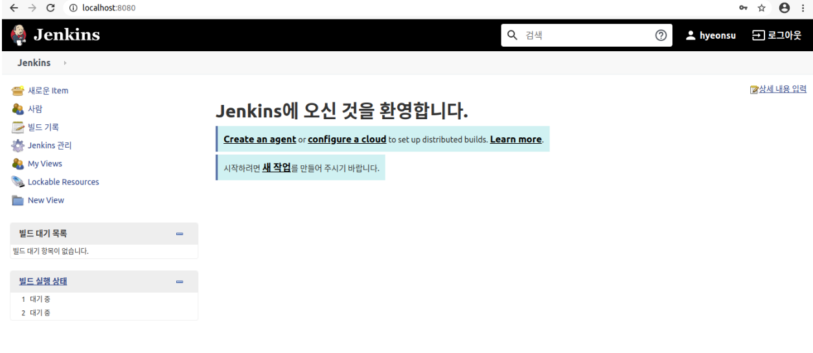
Task: Collapse the 빌드 대기 목록 panel
Action: (x=179, y=234)
